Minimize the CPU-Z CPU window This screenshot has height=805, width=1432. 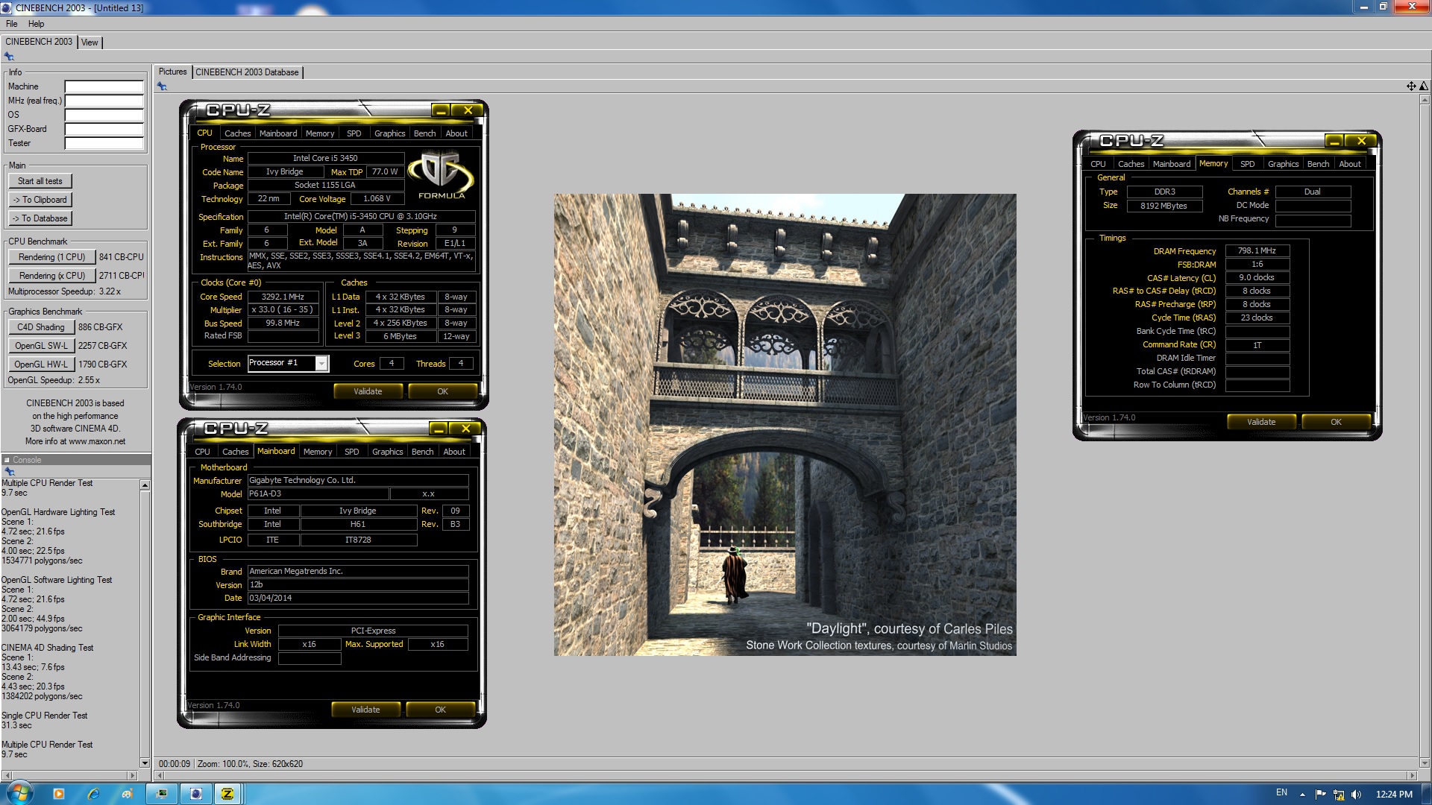coord(441,110)
